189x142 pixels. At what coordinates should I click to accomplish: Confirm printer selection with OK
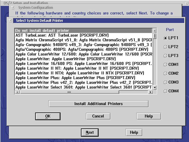48,116
